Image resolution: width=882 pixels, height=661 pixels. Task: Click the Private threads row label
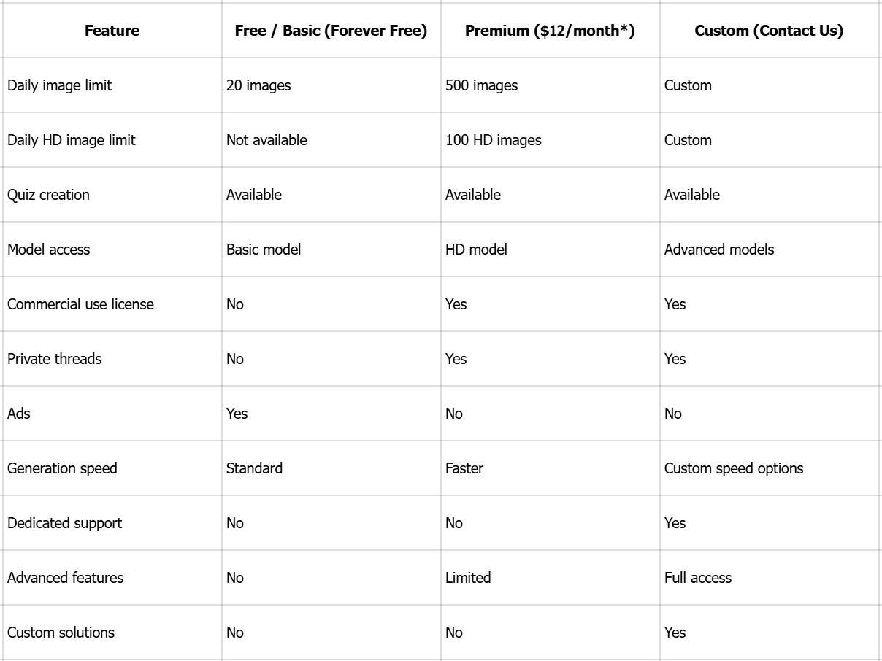[55, 359]
